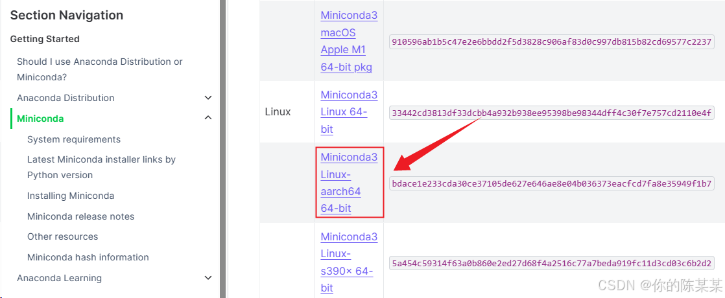The image size is (725, 298).
Task: Expand the Anaconda Distribution section chevron
Action: [x=208, y=98]
